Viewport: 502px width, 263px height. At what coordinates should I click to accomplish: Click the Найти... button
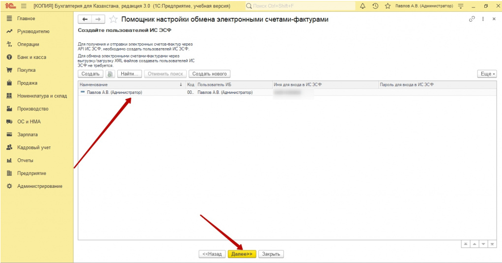(x=129, y=74)
